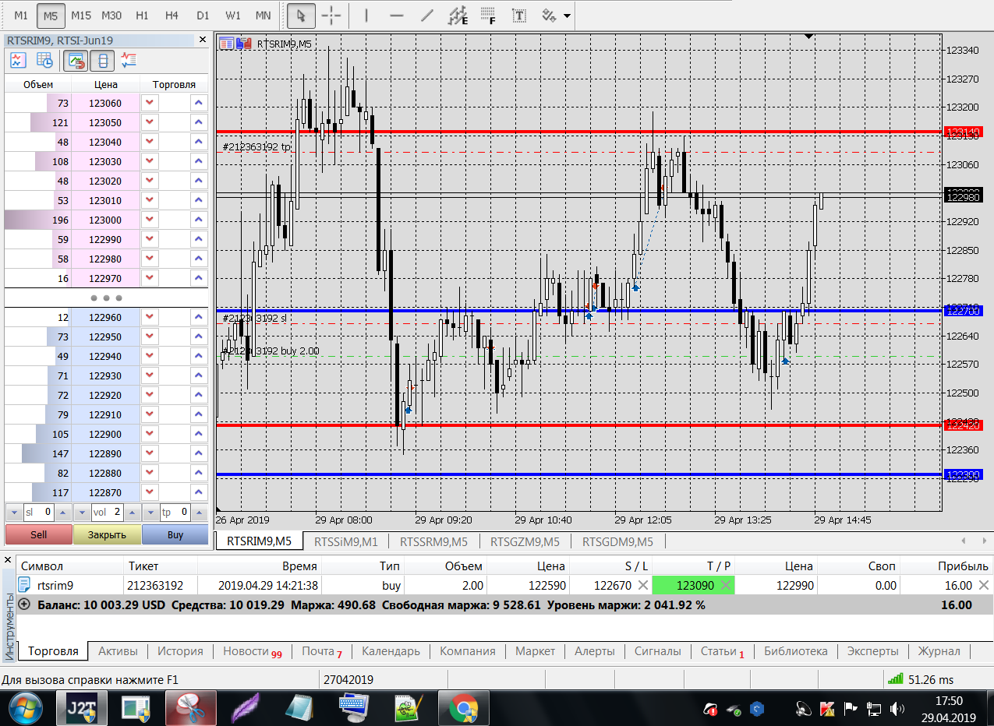Choose the Fibonacci retracement tool
The image size is (994, 726).
click(488, 16)
